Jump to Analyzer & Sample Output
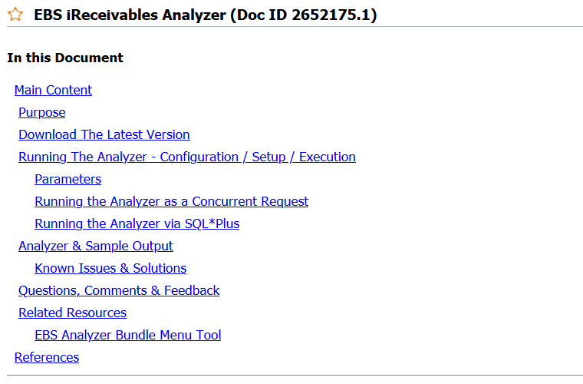The width and height of the screenshot is (583, 384). pos(96,246)
